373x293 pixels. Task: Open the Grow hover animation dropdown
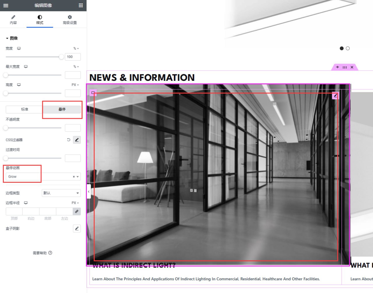[x=41, y=177]
